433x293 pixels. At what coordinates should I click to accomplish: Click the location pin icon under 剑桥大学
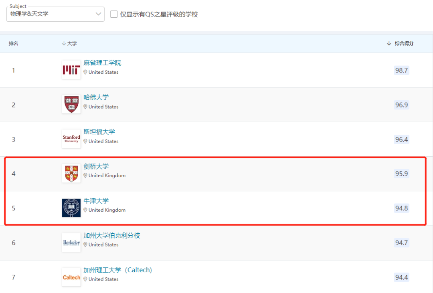[85, 175]
